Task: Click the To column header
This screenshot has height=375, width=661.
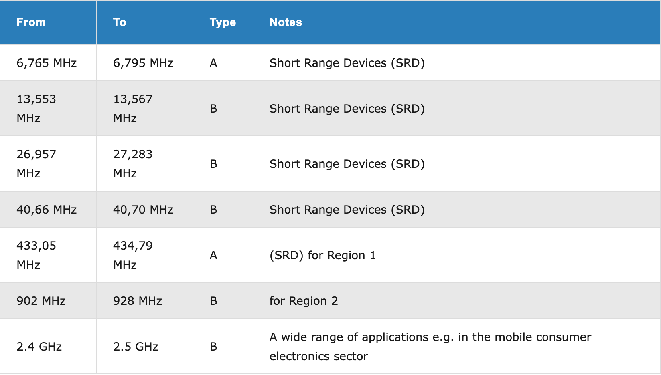Action: [120, 22]
